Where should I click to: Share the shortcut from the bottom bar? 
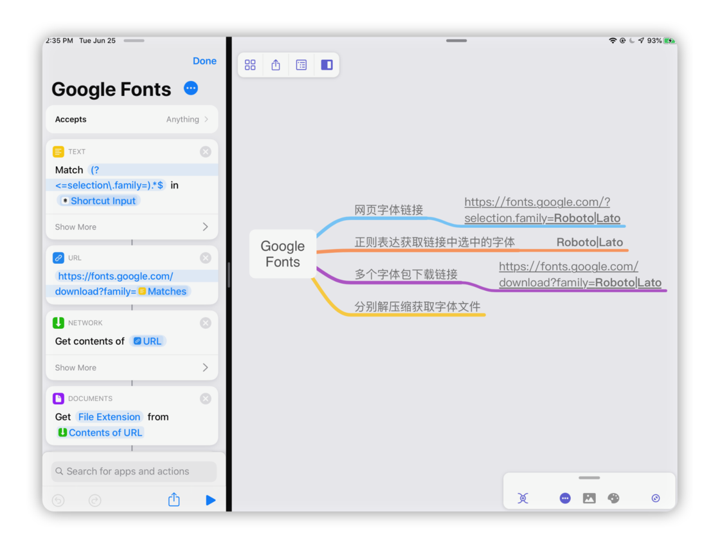pos(174,500)
